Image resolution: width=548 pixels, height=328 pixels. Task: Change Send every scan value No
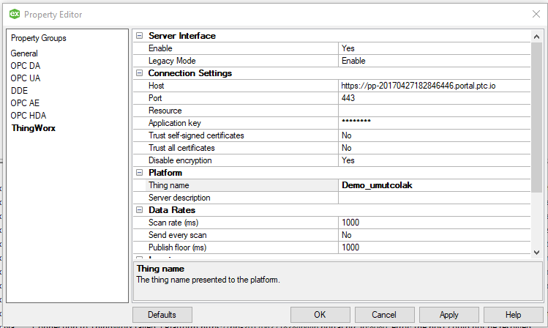(x=435, y=235)
